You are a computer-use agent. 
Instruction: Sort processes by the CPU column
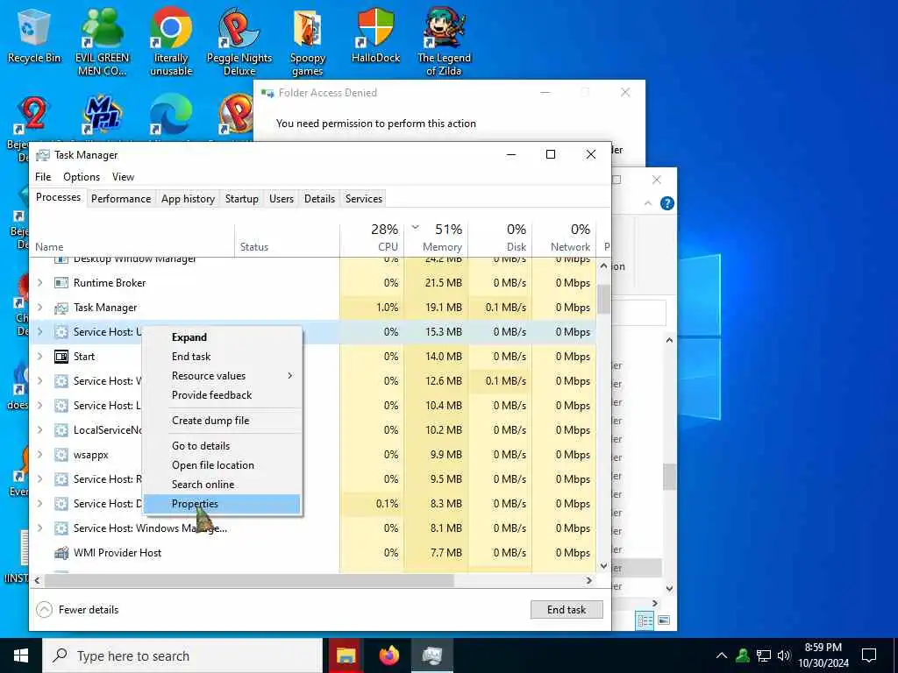pyautogui.click(x=372, y=237)
